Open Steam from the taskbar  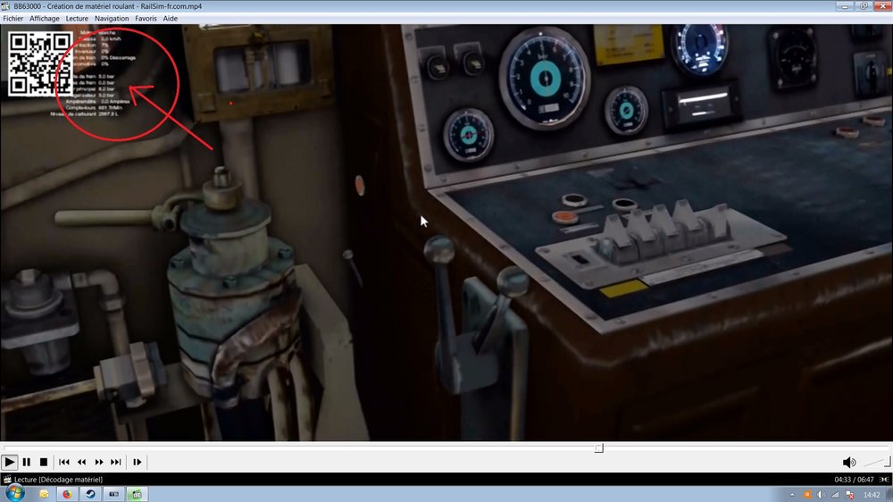(x=90, y=494)
